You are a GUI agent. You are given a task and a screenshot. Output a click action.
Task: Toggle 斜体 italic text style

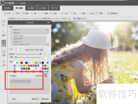(32, 50)
